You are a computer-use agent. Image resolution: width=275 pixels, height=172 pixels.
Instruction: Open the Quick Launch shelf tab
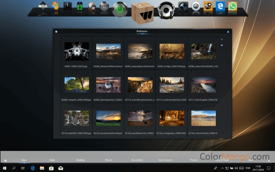(165, 160)
